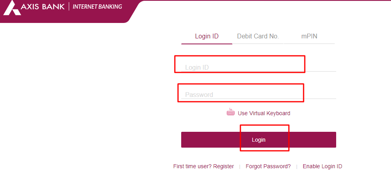Focus the Password input field

259,94
